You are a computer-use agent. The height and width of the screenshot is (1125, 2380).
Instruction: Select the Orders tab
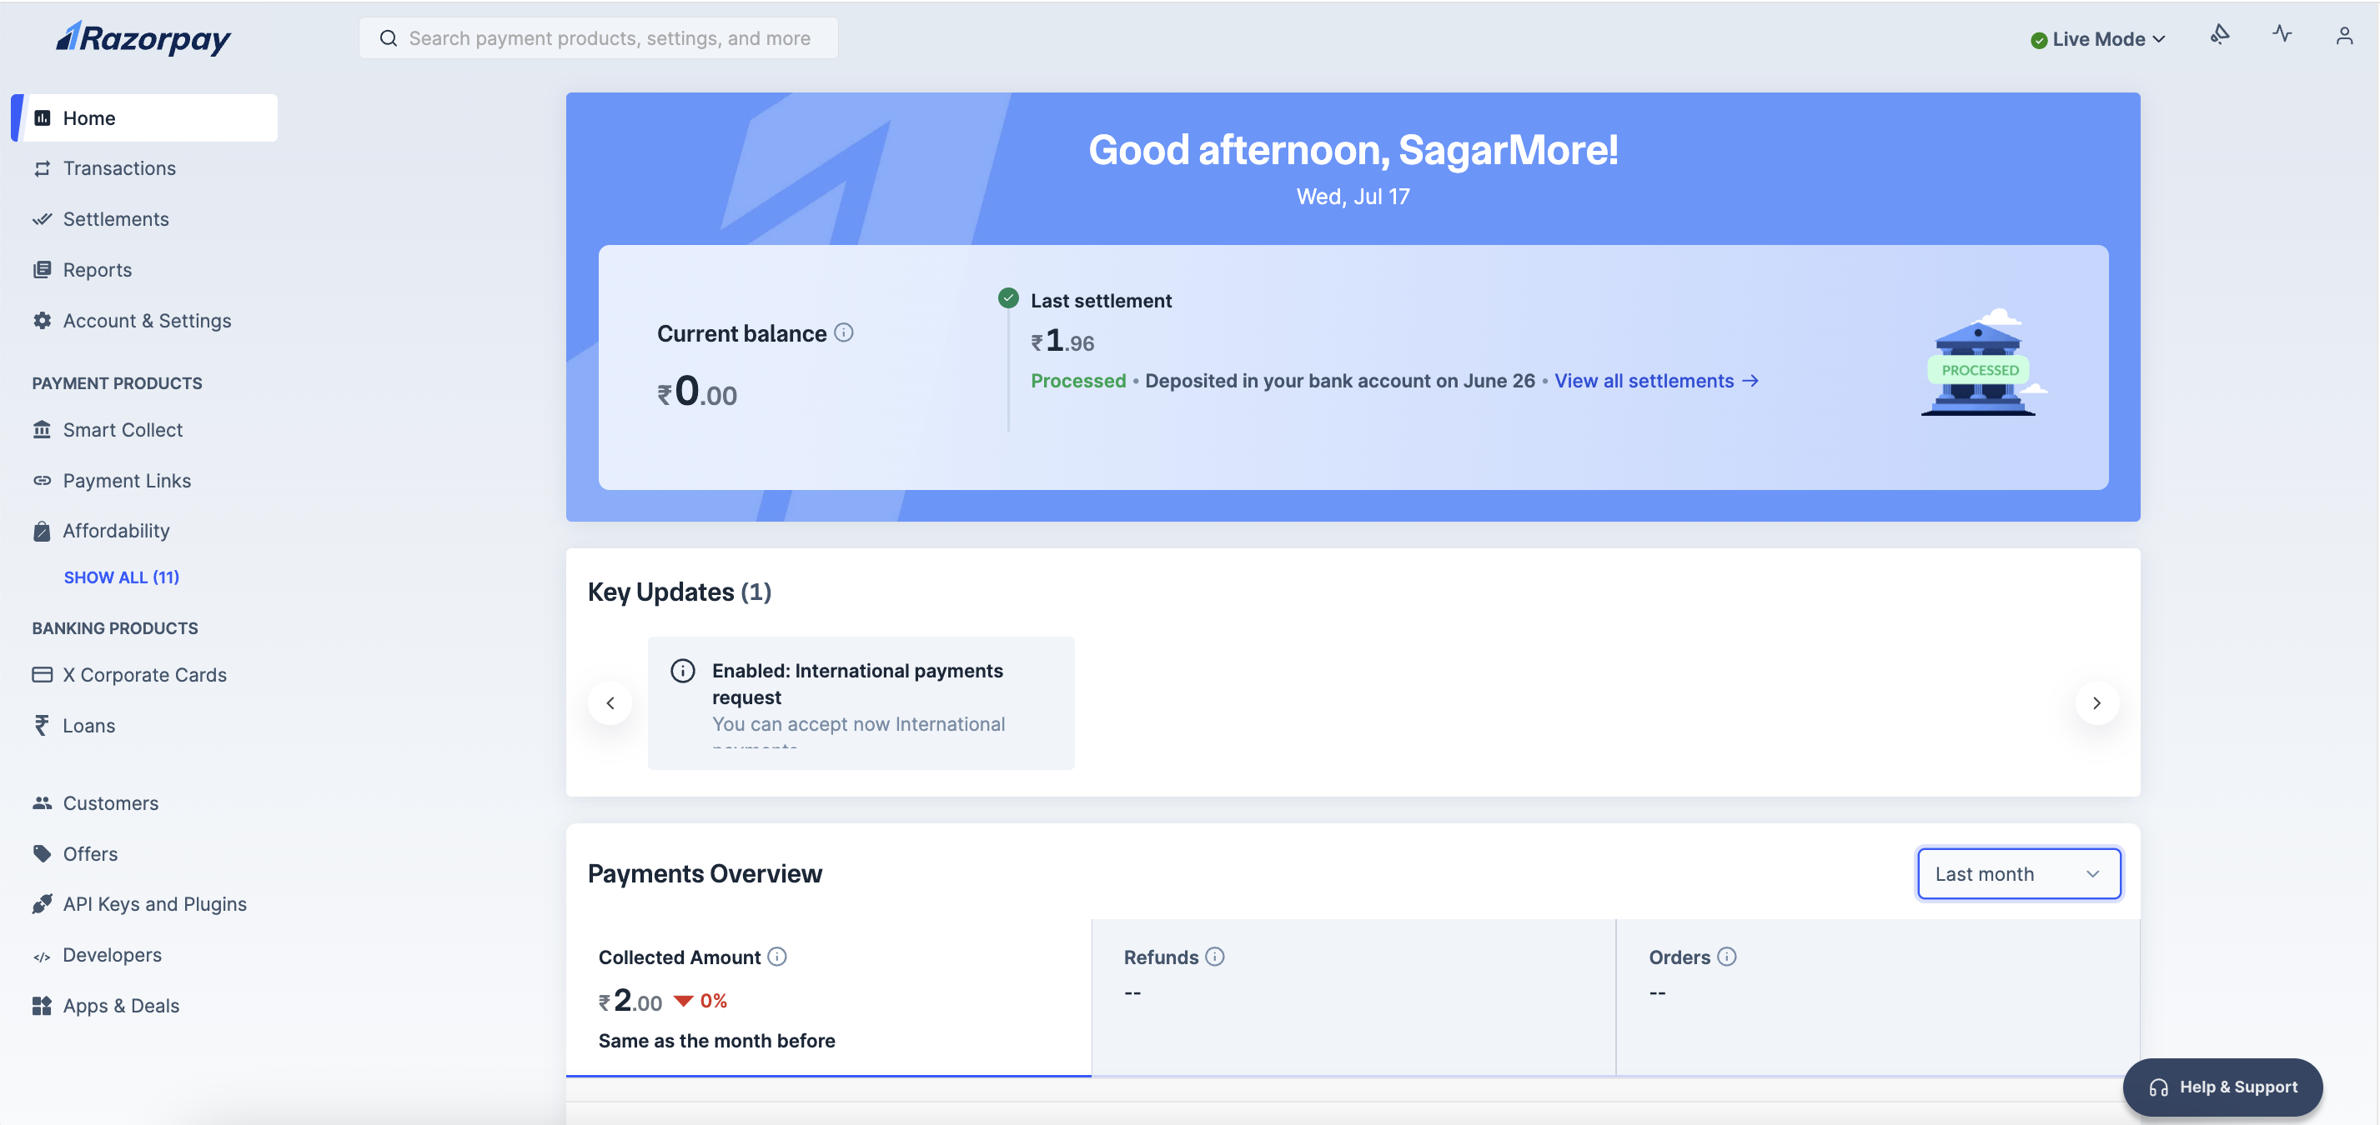click(1877, 997)
